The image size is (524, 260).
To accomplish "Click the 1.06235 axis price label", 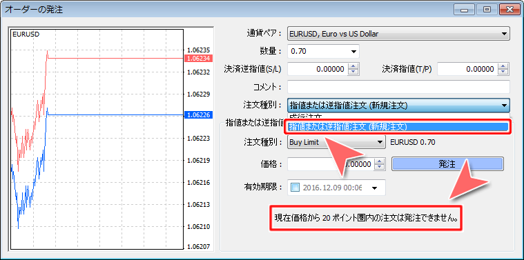I will (199, 50).
